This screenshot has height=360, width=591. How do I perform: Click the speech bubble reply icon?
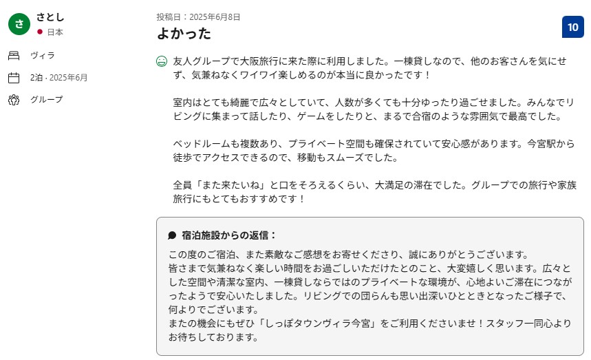(172, 235)
